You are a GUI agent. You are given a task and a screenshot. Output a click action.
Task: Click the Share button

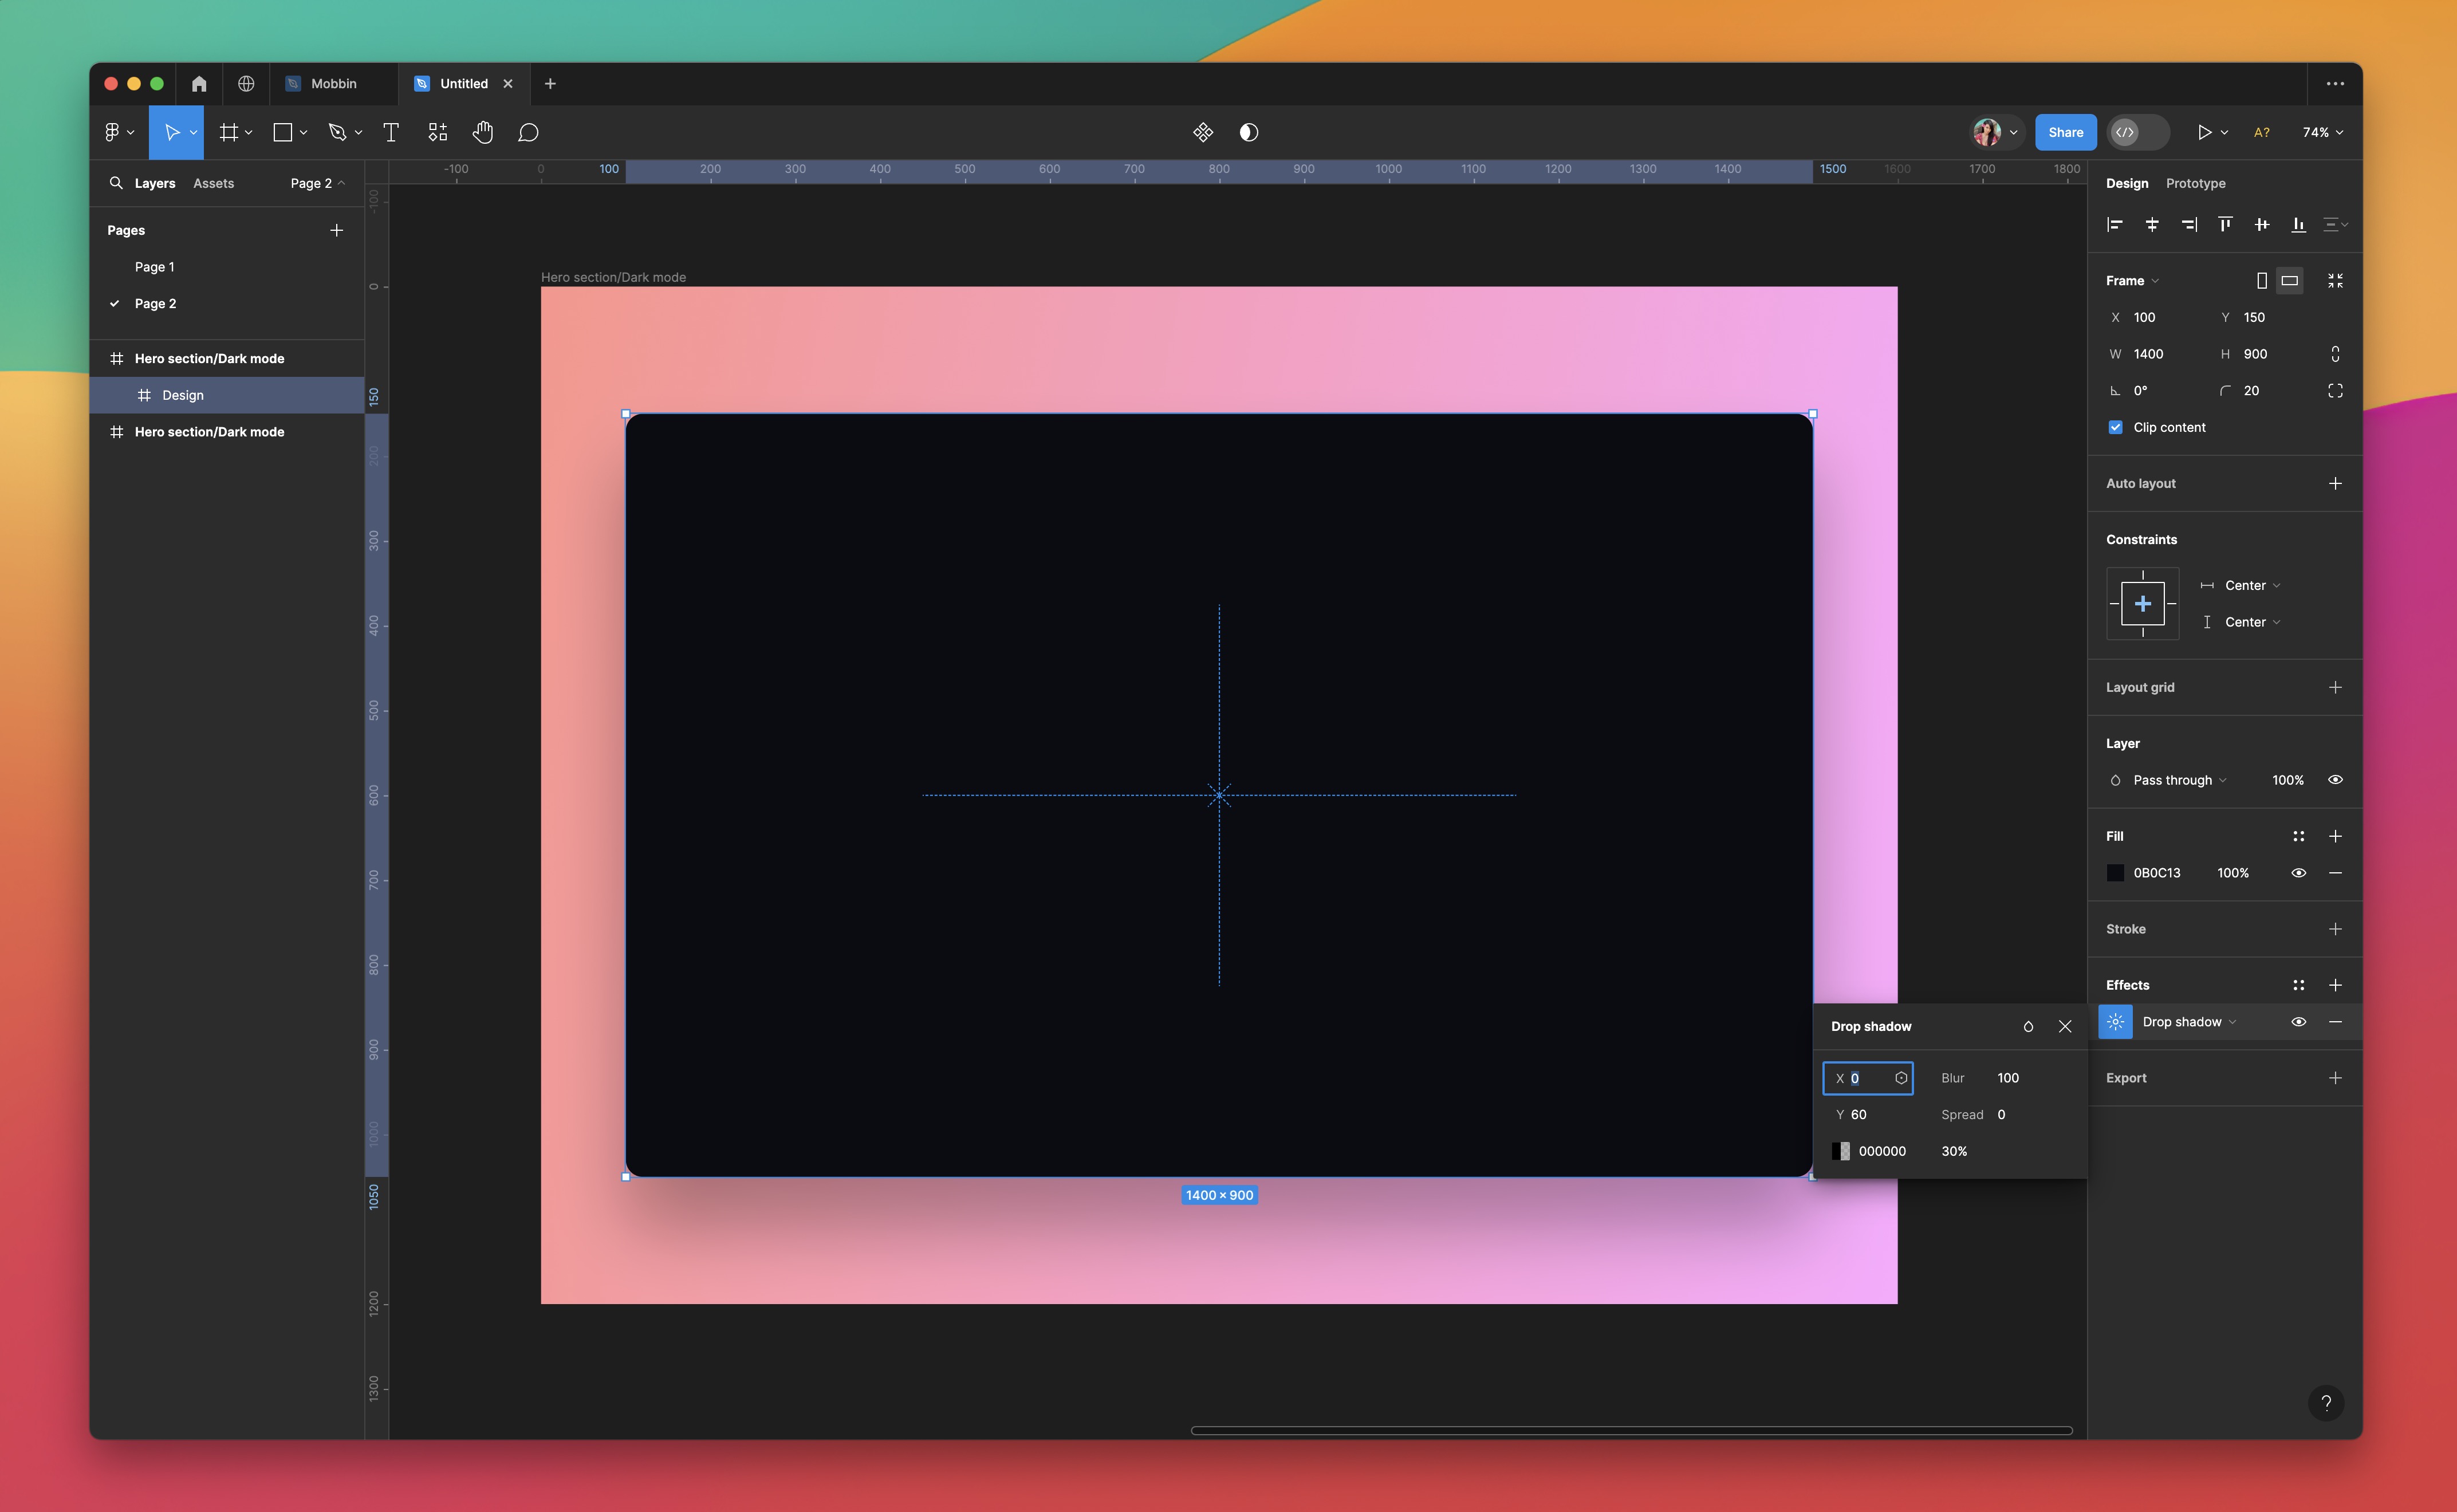[2066, 131]
